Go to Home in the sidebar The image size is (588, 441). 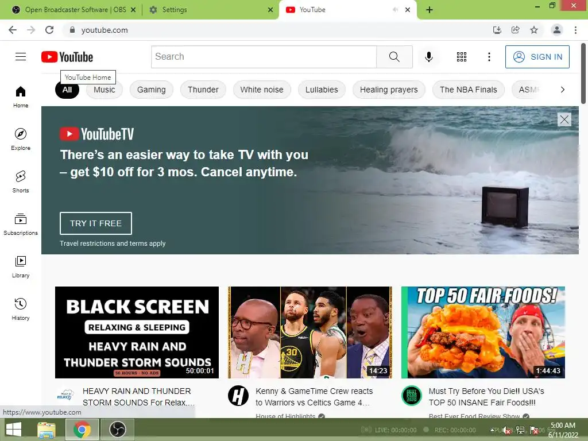click(x=21, y=97)
